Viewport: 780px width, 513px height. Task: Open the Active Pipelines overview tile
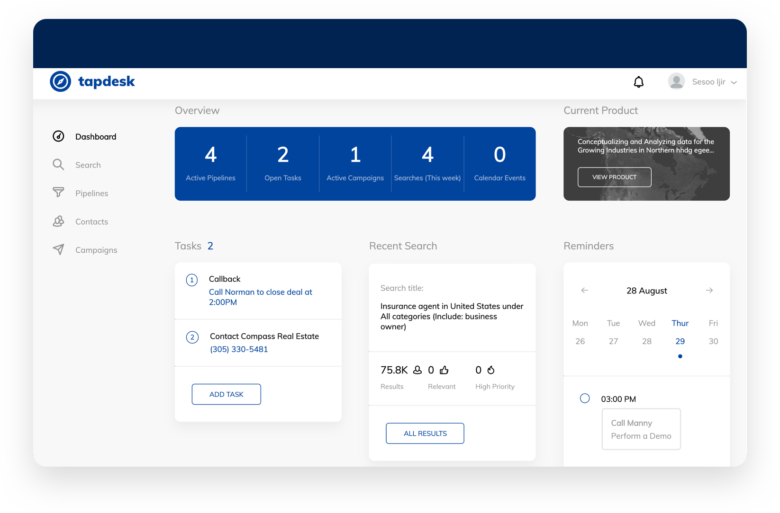210,163
